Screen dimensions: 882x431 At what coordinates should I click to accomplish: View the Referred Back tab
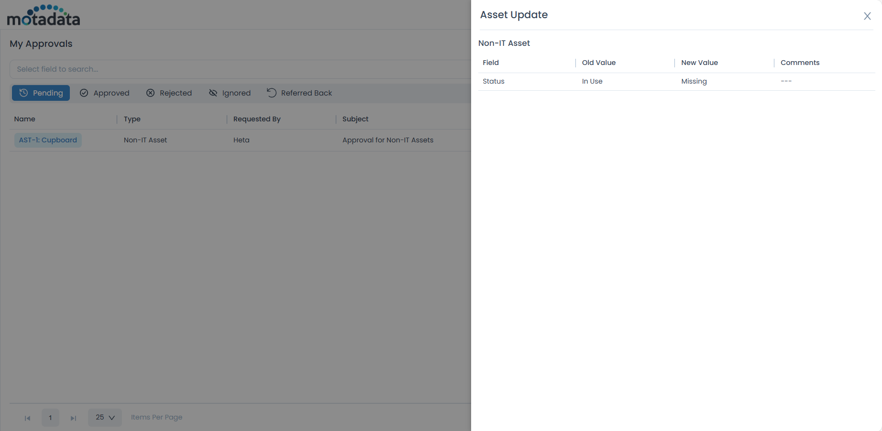click(x=299, y=93)
